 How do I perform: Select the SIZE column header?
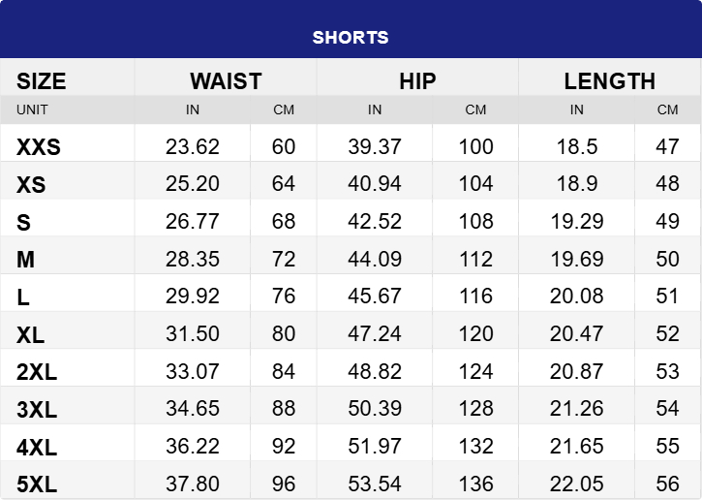point(42,80)
